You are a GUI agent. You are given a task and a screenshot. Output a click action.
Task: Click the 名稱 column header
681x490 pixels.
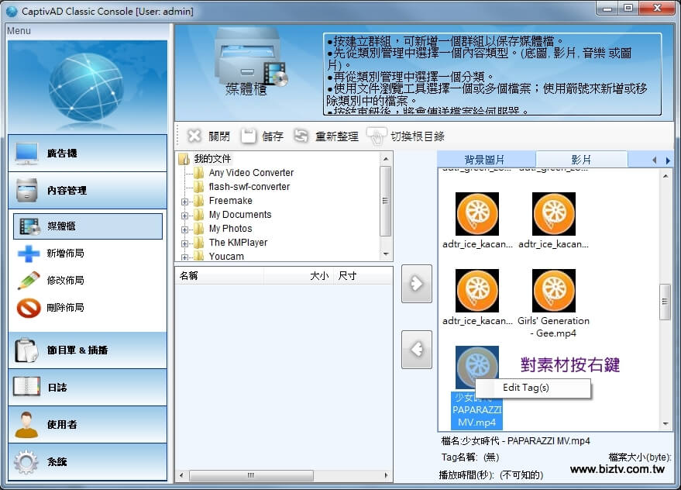tap(190, 276)
